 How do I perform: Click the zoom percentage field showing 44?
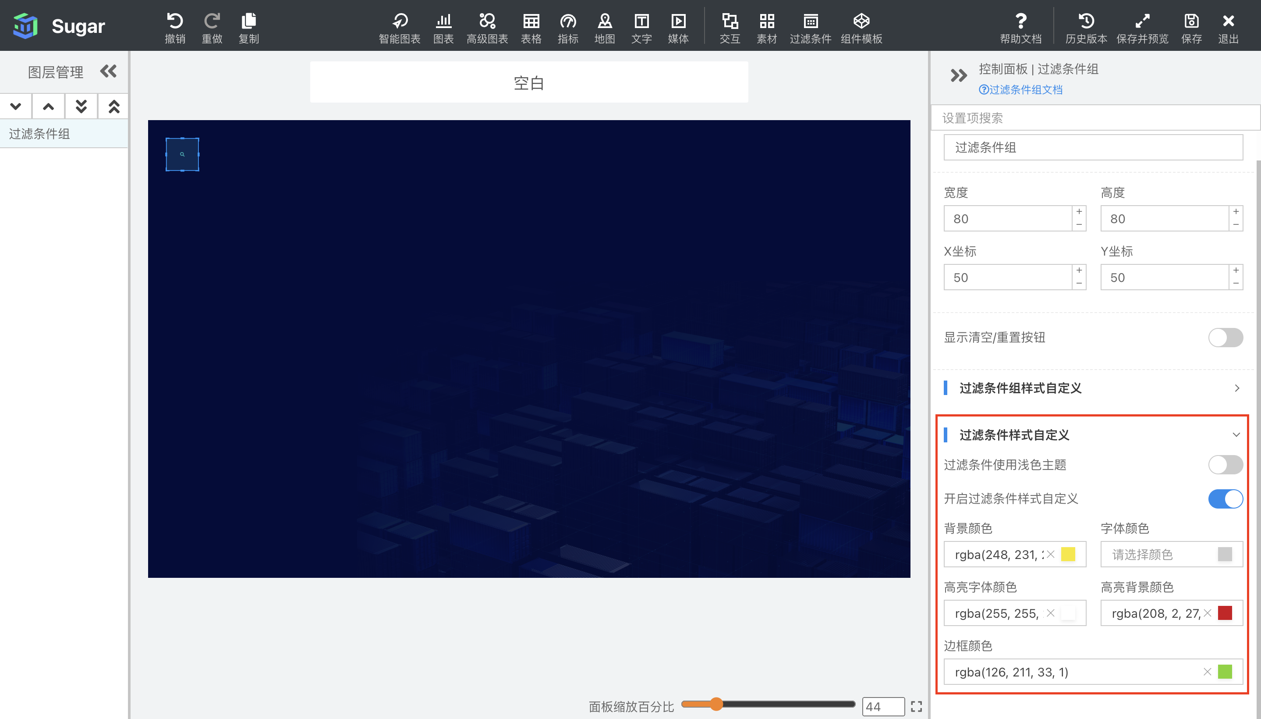883,707
